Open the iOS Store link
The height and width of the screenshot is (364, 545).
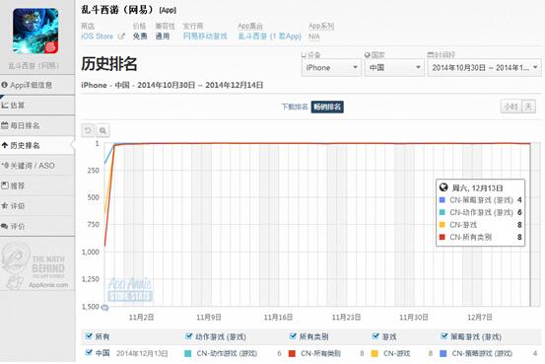point(97,36)
